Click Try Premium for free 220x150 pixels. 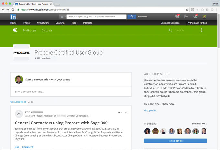[x=197, y=23]
